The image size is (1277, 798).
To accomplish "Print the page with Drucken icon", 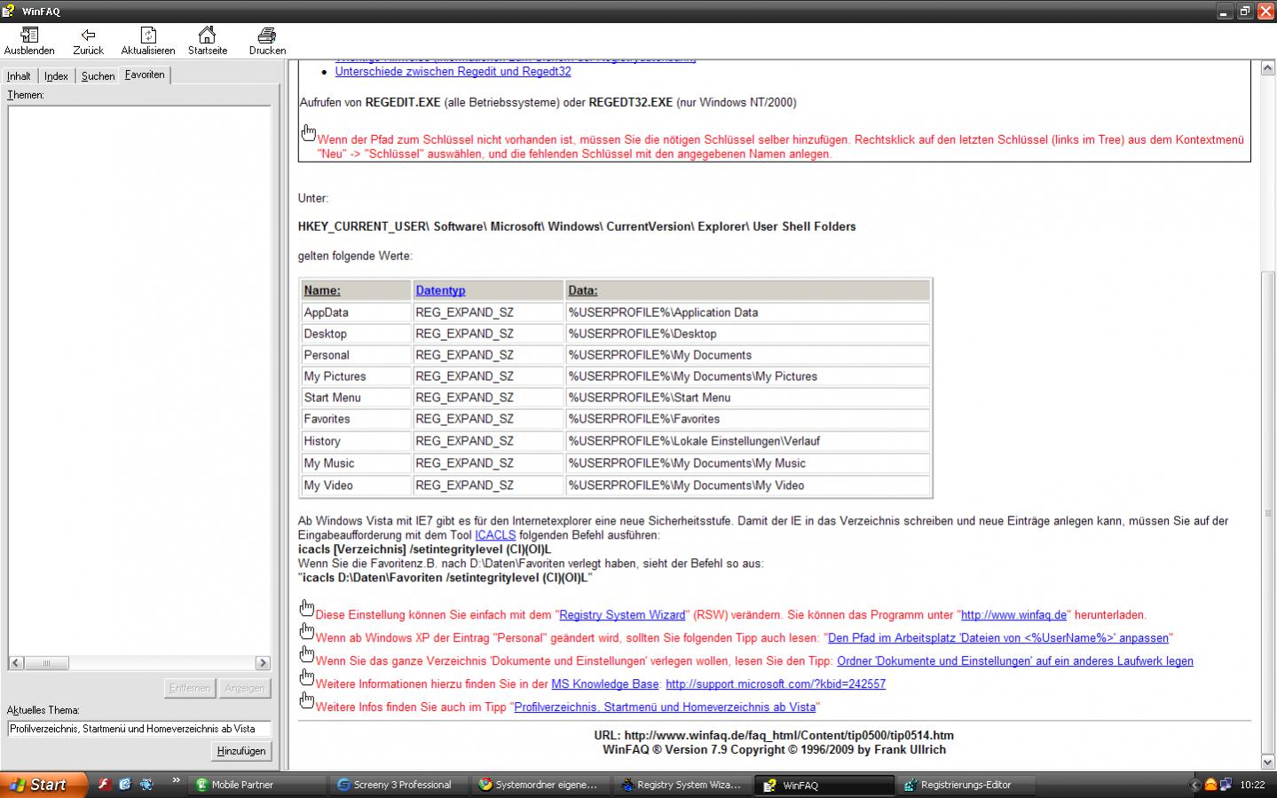I will [x=267, y=41].
